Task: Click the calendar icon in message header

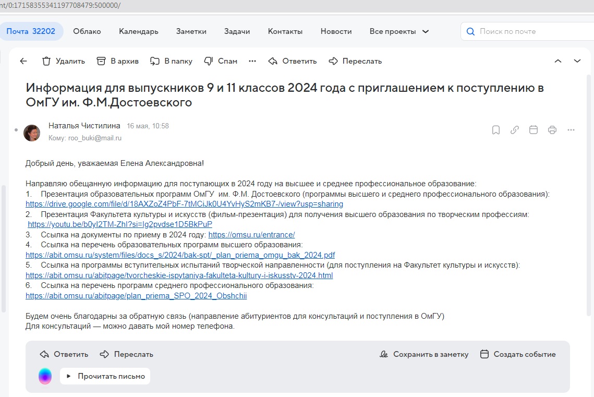Action: coord(534,130)
